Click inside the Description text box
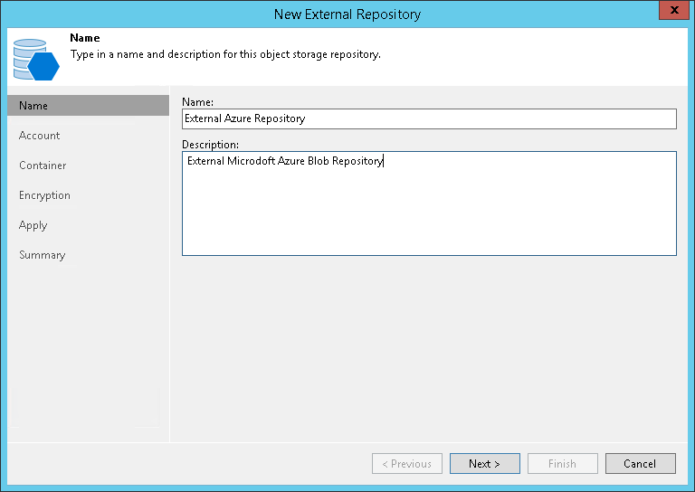 [x=429, y=208]
